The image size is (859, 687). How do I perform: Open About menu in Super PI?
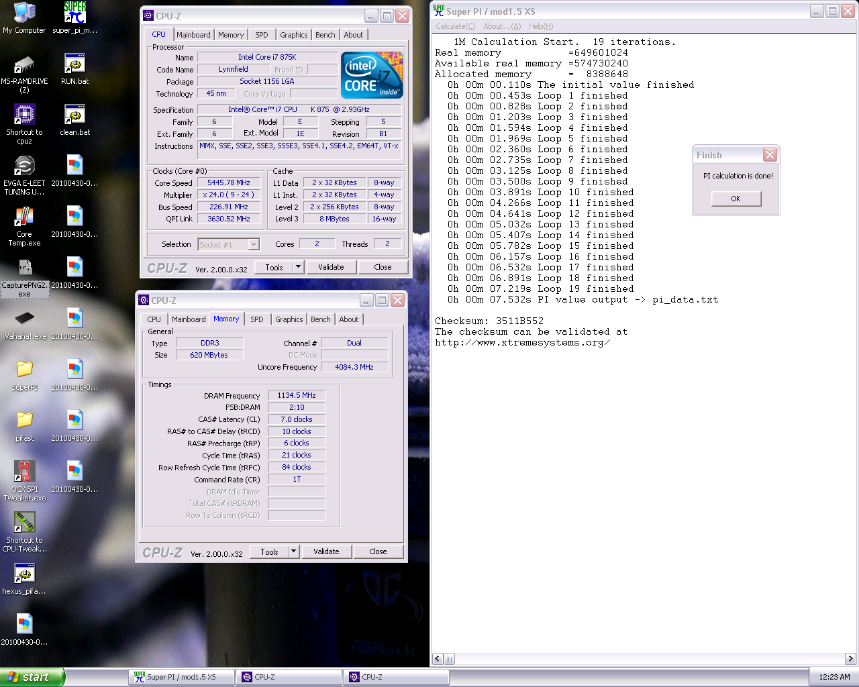502,26
